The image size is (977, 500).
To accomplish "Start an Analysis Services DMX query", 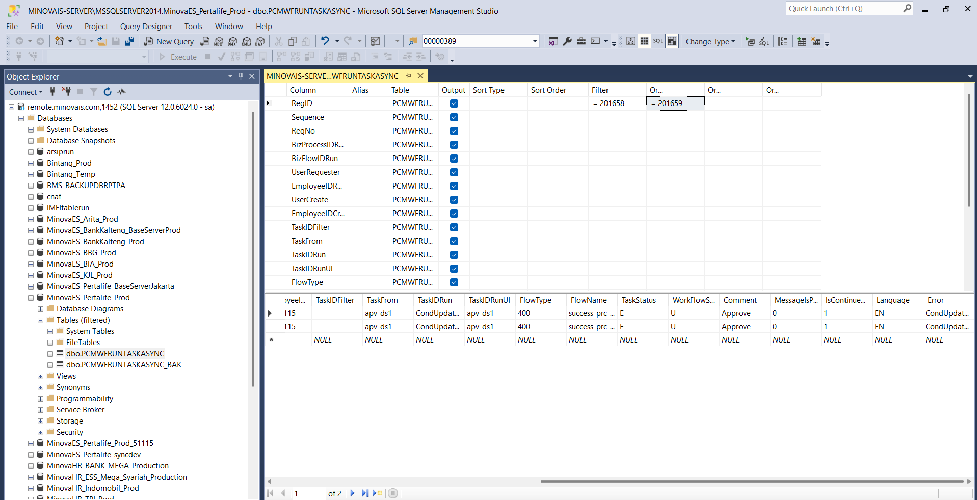I will click(x=232, y=41).
